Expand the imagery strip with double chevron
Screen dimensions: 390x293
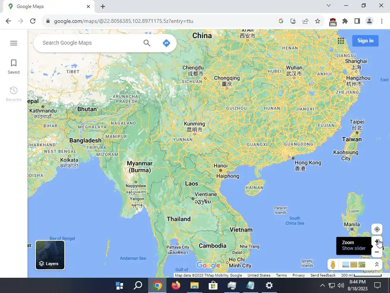tap(377, 264)
